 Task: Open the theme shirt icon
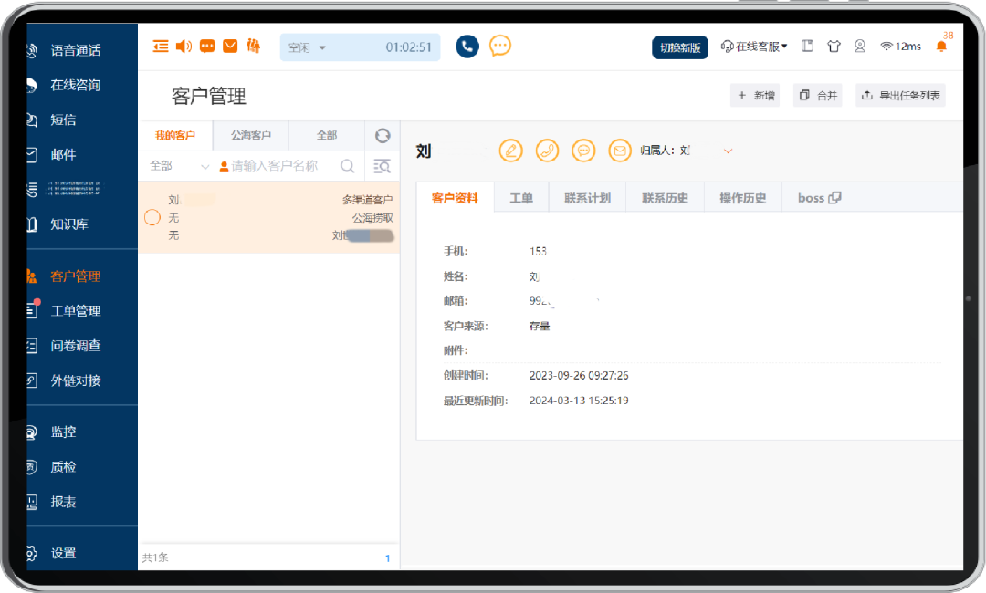834,46
